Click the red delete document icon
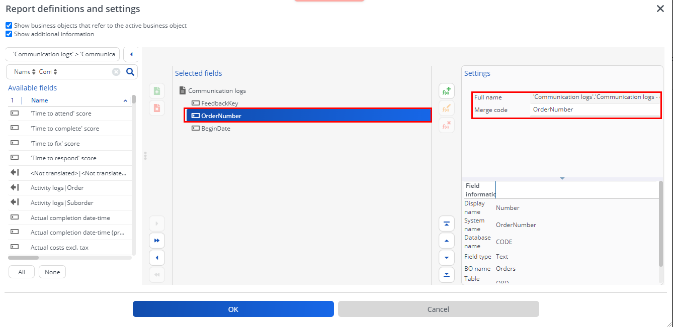This screenshot has height=327, width=673. [x=157, y=108]
